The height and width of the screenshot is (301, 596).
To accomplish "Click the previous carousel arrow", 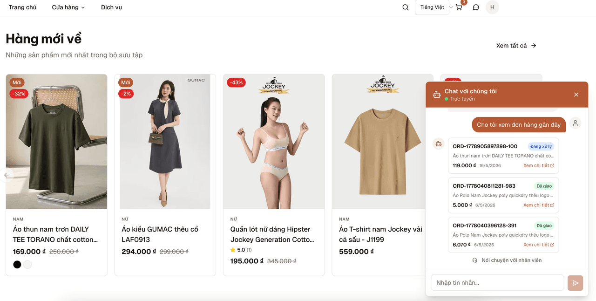I will 7,175.
